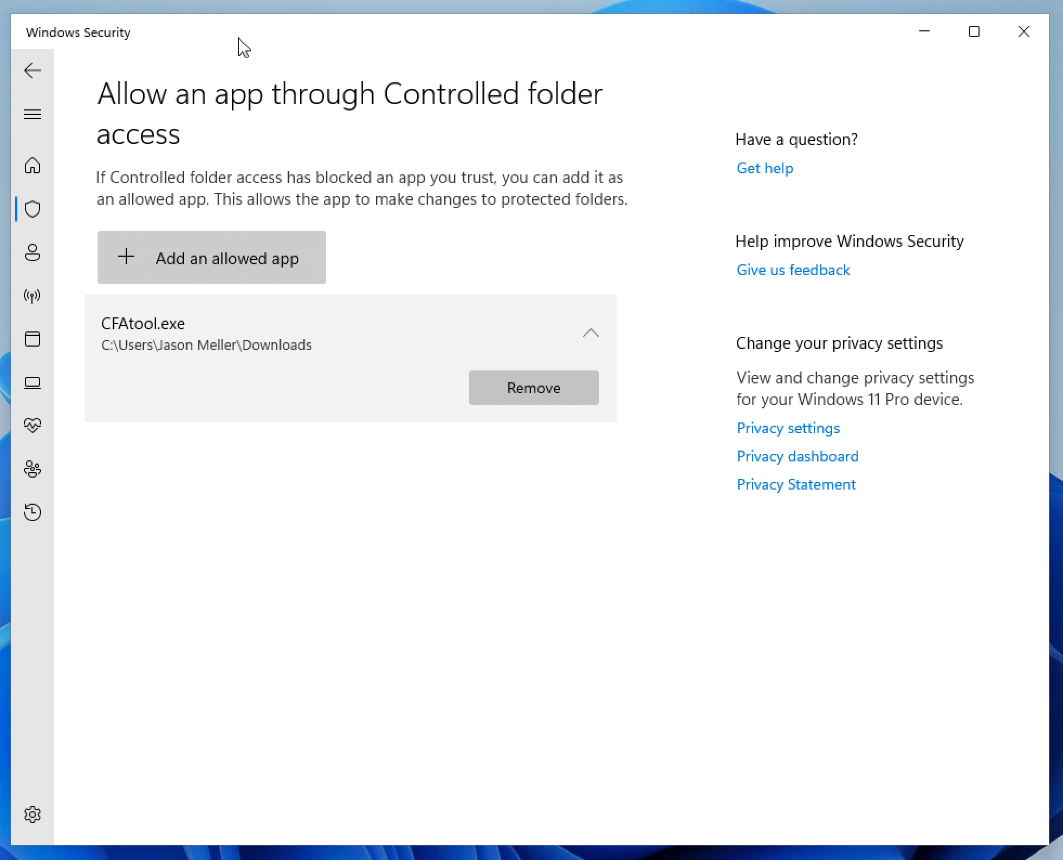Screen dimensions: 1063x860
Task: Open the Get help link
Action: click(x=764, y=168)
